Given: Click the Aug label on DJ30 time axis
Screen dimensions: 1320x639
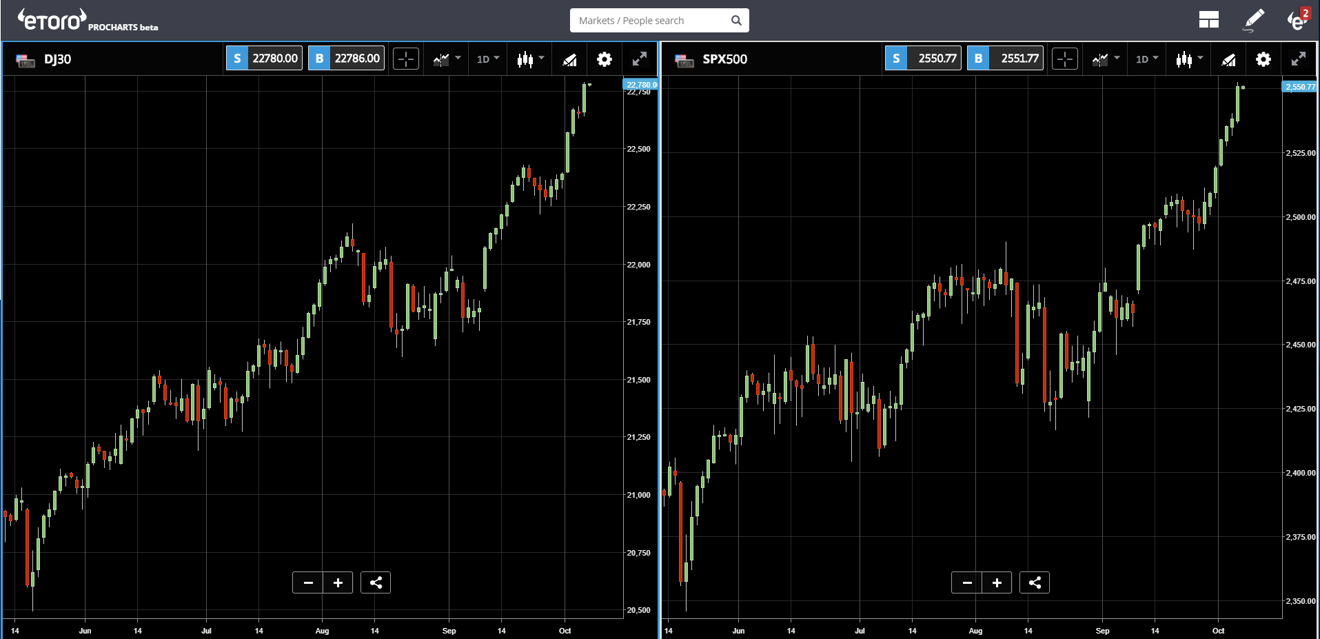Looking at the screenshot, I should click(322, 631).
